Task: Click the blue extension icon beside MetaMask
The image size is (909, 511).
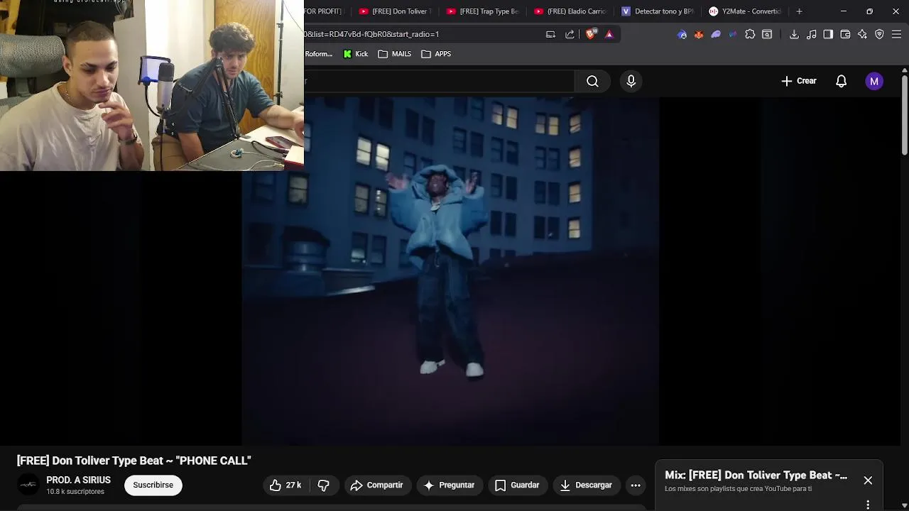Action: click(682, 34)
